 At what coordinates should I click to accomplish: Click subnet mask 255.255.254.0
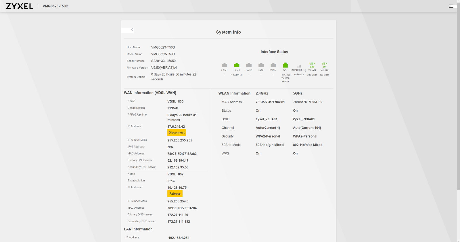click(x=178, y=202)
